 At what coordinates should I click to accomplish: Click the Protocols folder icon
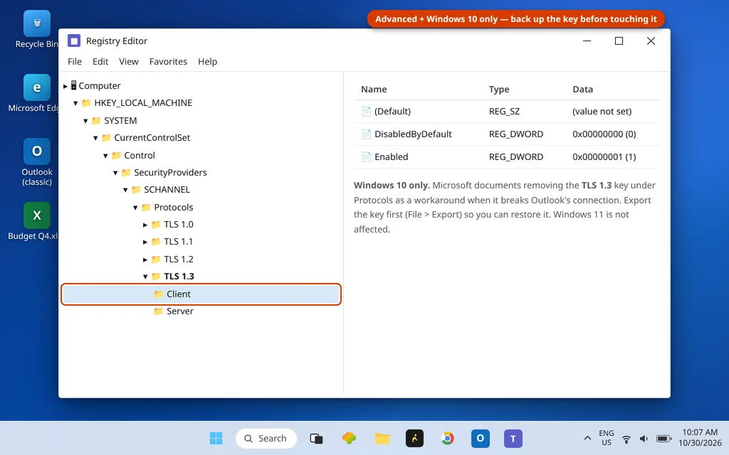[146, 208]
